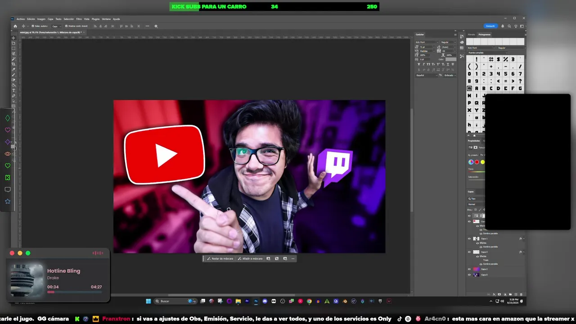Open the Español language dropdown
Screen dimensions: 576x324
coord(427,75)
